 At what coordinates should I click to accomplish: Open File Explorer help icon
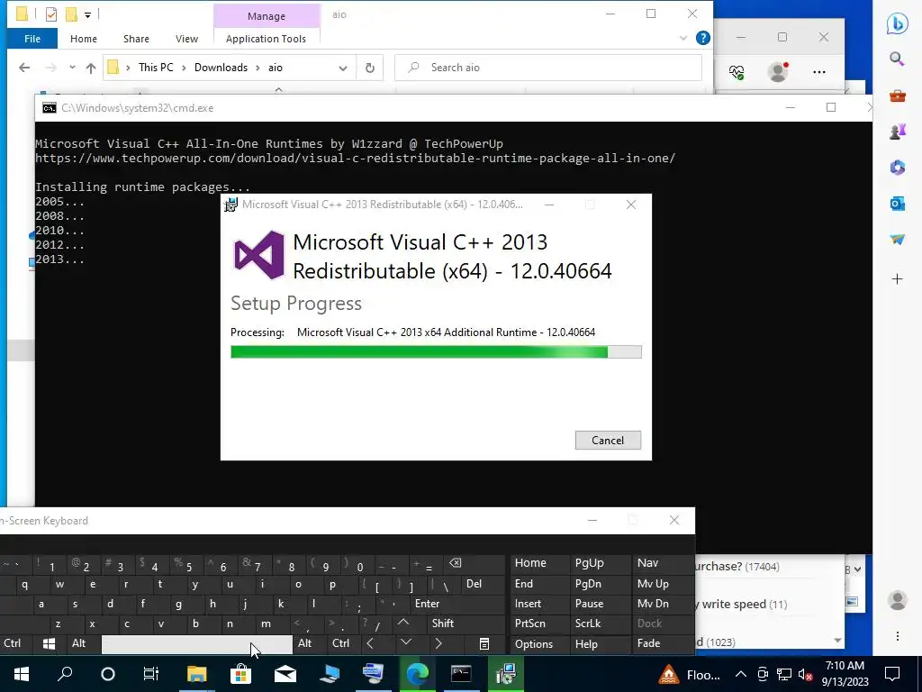point(702,38)
